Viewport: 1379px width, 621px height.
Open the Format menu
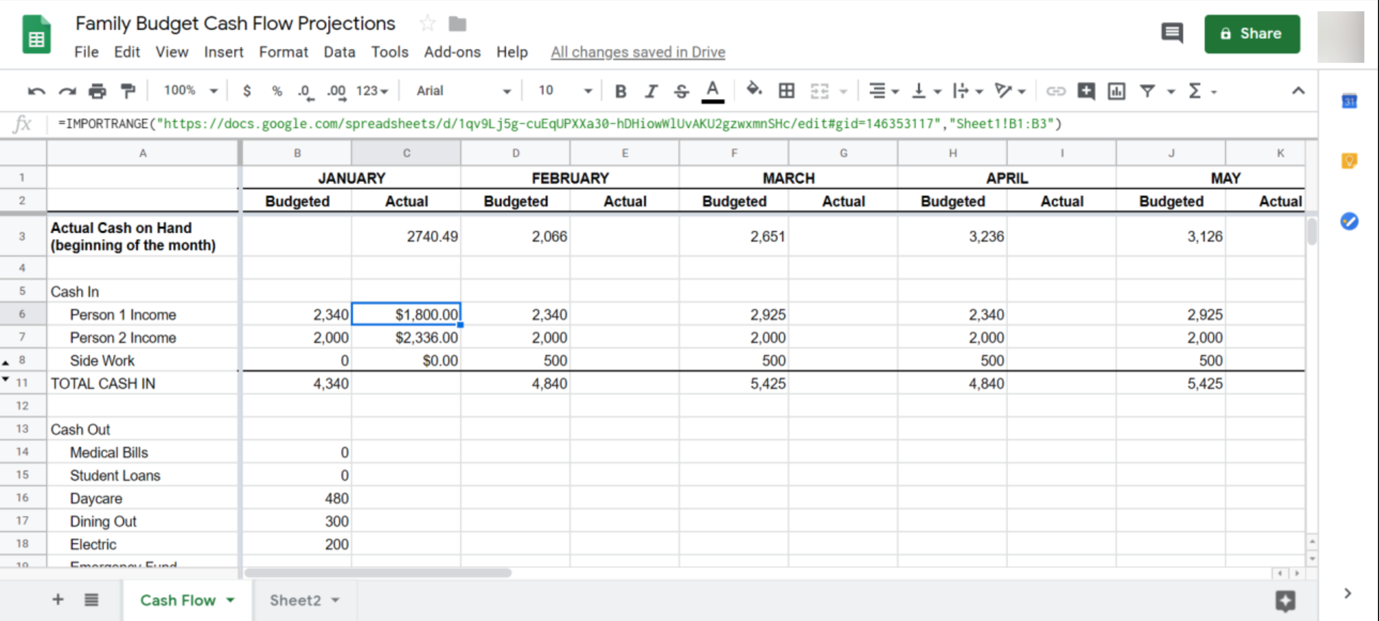point(283,52)
